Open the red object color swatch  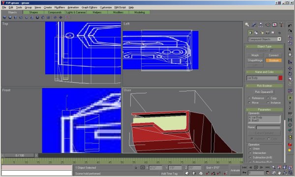280,78
